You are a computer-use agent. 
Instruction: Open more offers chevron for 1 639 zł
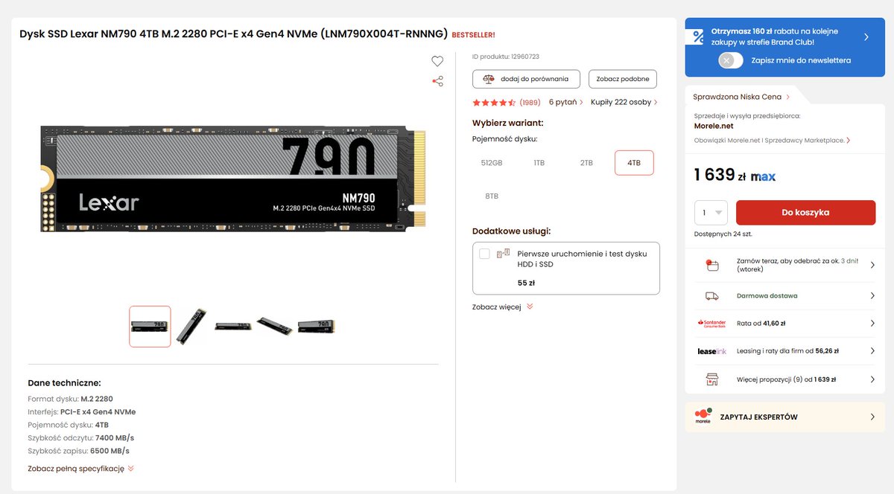(872, 379)
